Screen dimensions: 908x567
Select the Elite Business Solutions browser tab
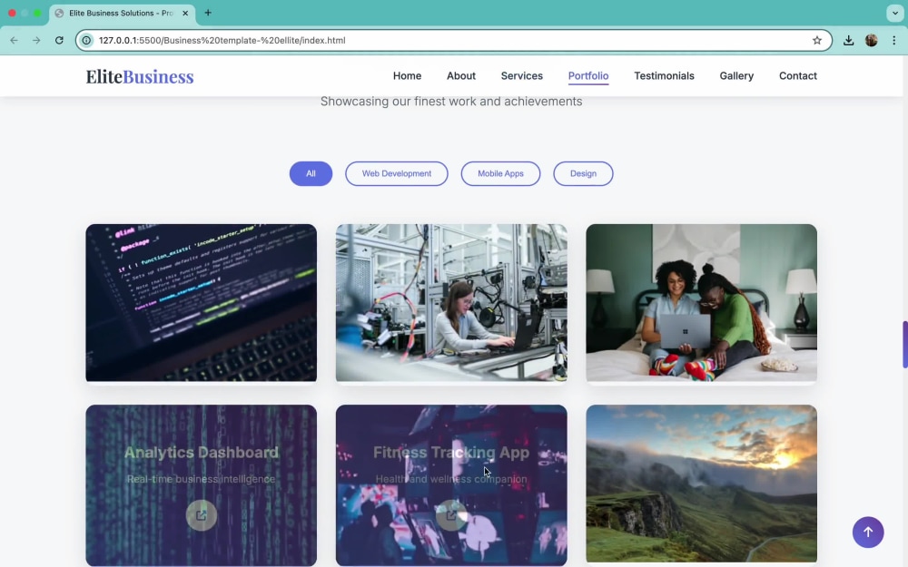[x=123, y=14]
